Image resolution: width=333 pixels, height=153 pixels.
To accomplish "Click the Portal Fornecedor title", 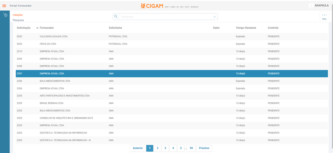I will pos(20,6).
